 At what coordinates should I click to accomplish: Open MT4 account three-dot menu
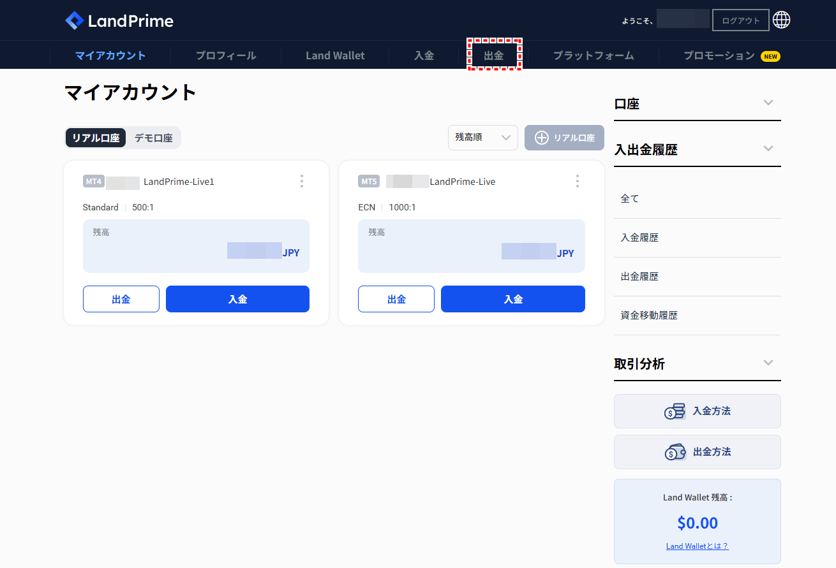[302, 181]
